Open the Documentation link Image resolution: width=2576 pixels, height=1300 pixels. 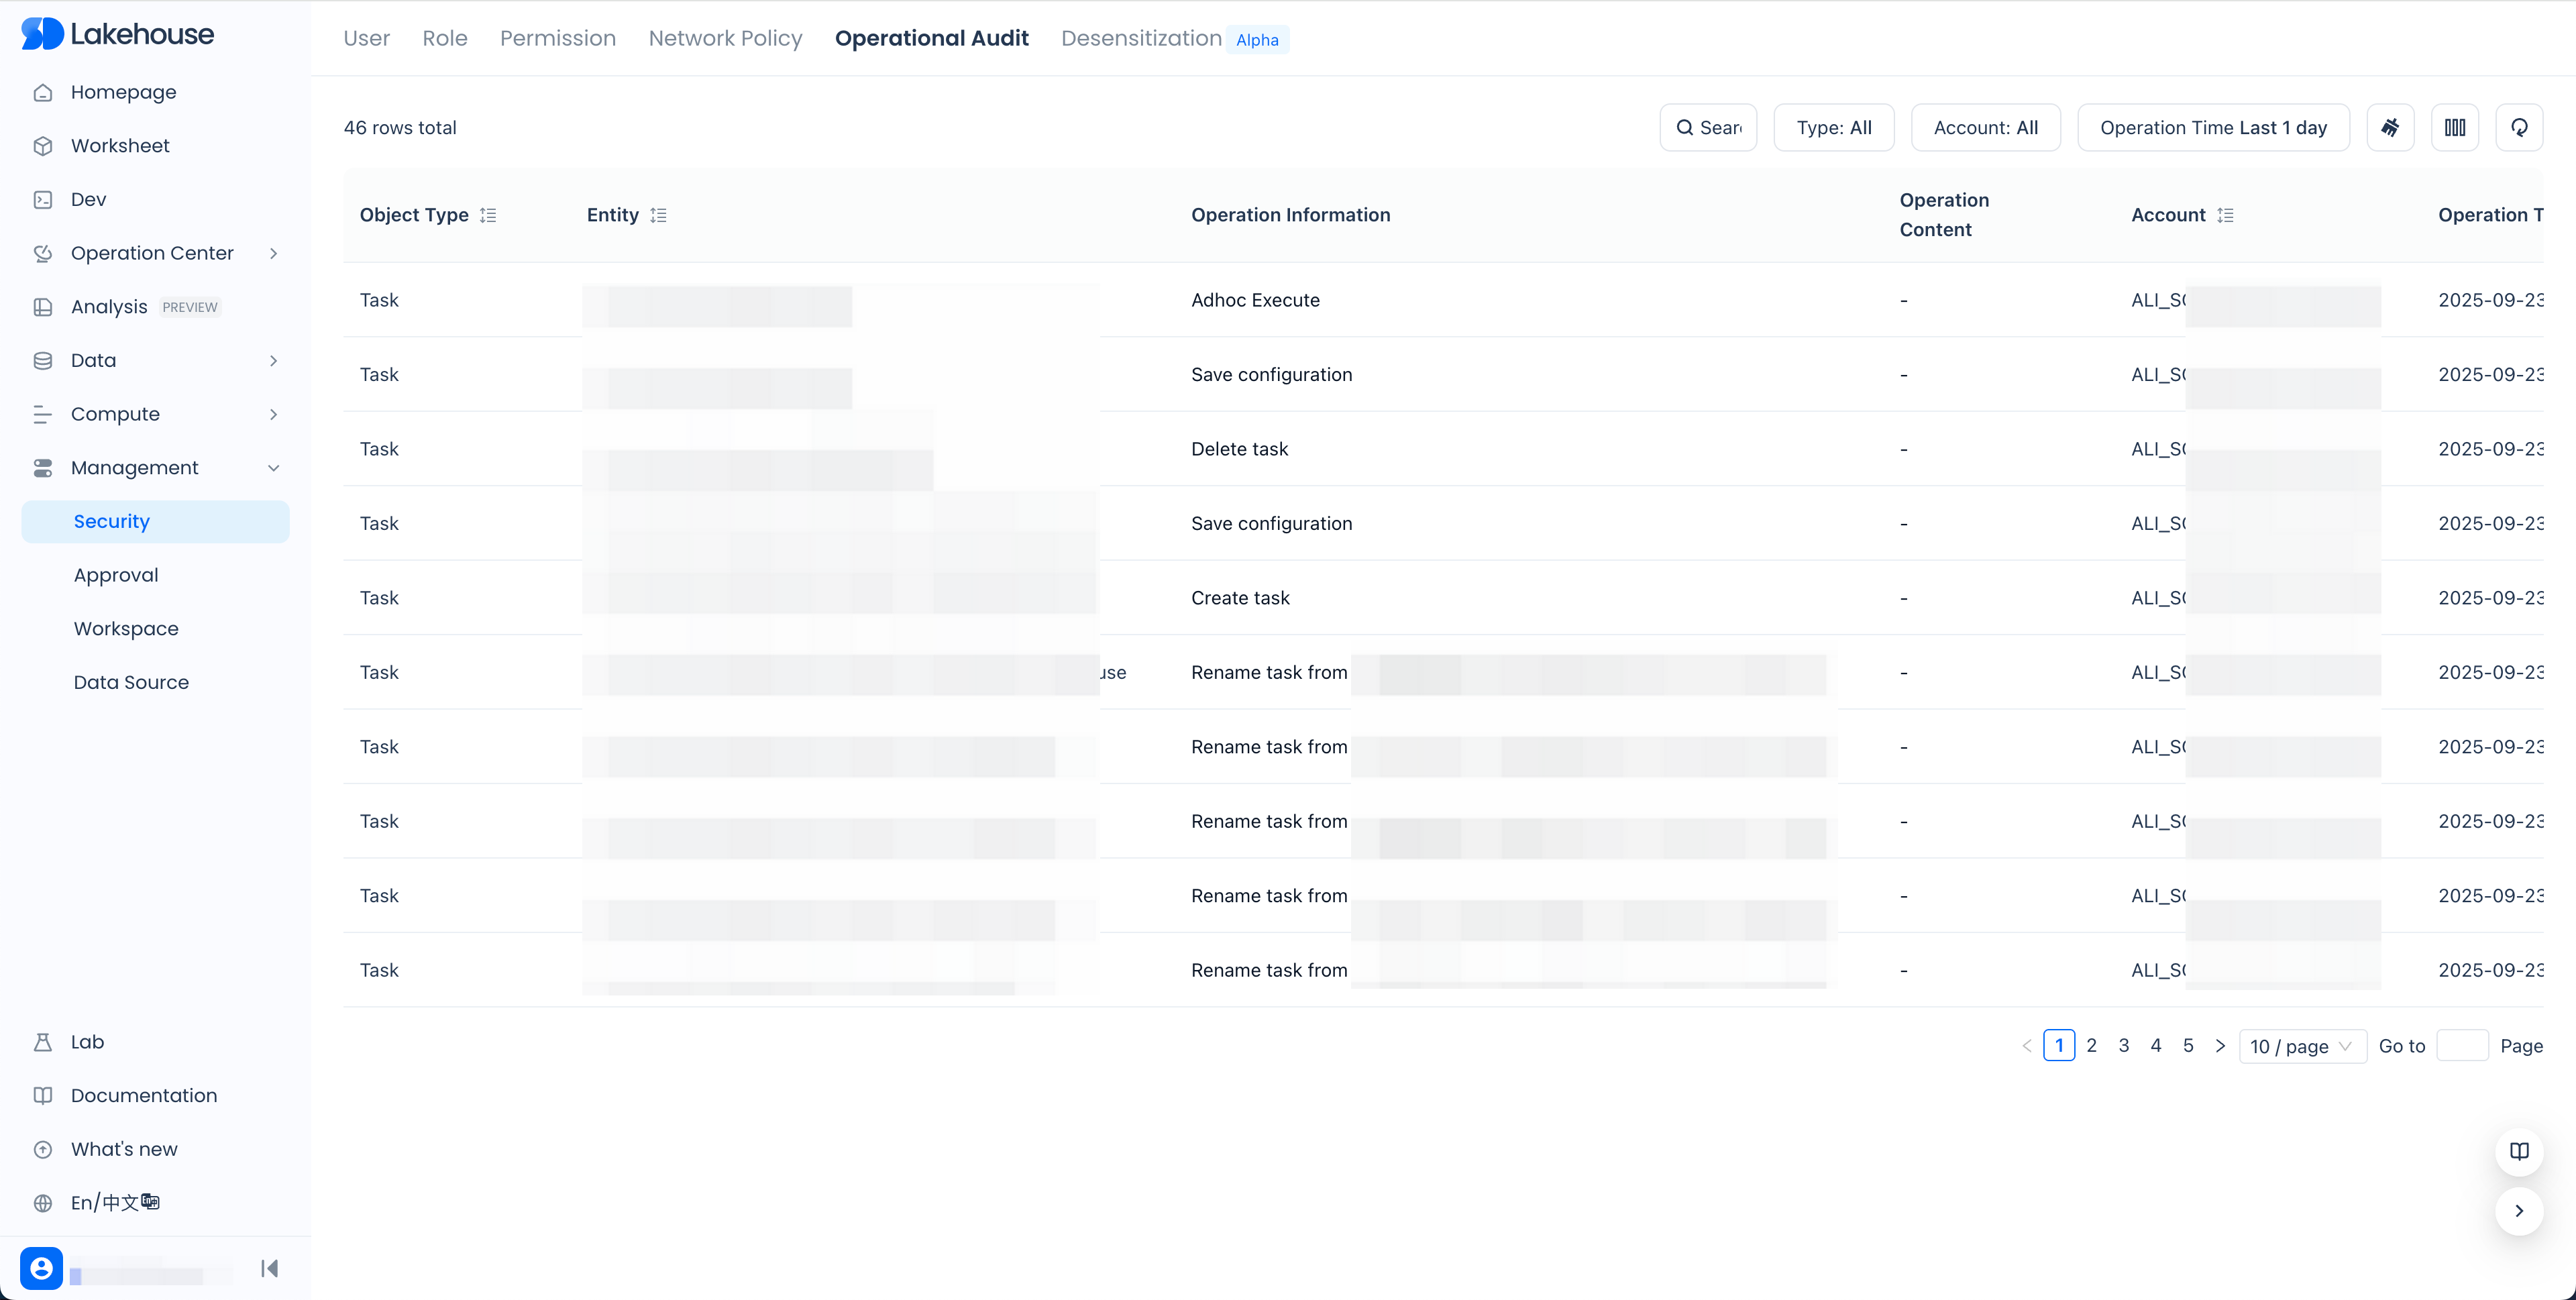[143, 1095]
